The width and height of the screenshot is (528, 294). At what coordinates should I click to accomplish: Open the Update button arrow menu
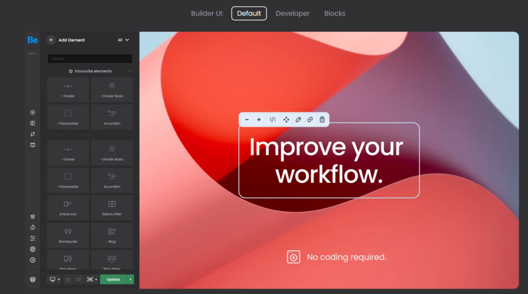click(x=130, y=280)
